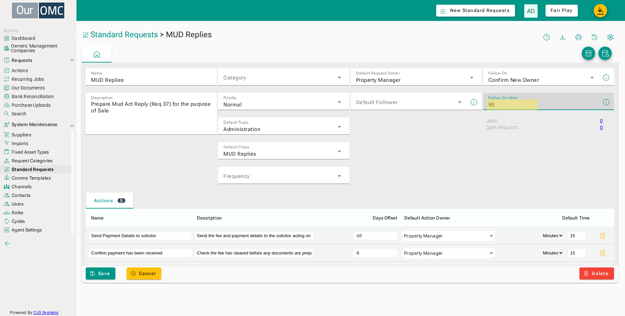This screenshot has width=625, height=316.
Task: Click the Standard Requests breadcrumb link
Action: click(124, 35)
